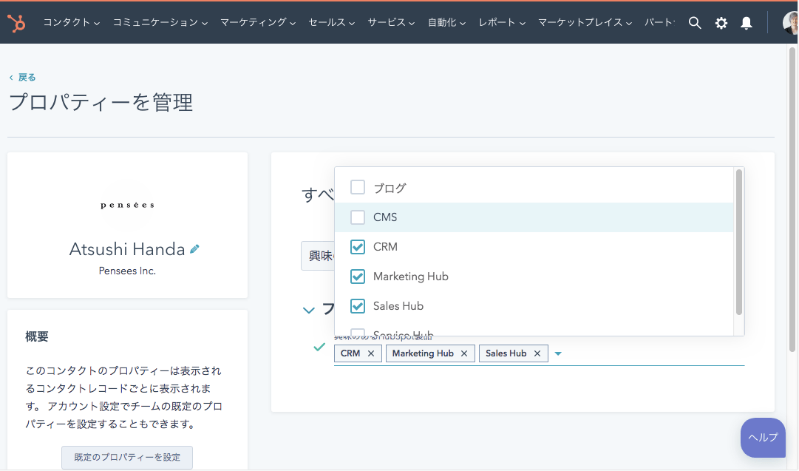Screen dimensions: 799x471
Task: Edit name with pencil icon beside Atsushi Handa
Action: [x=194, y=250]
